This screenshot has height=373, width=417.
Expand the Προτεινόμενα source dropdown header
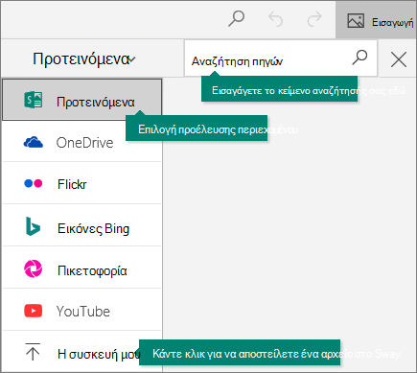(x=84, y=58)
